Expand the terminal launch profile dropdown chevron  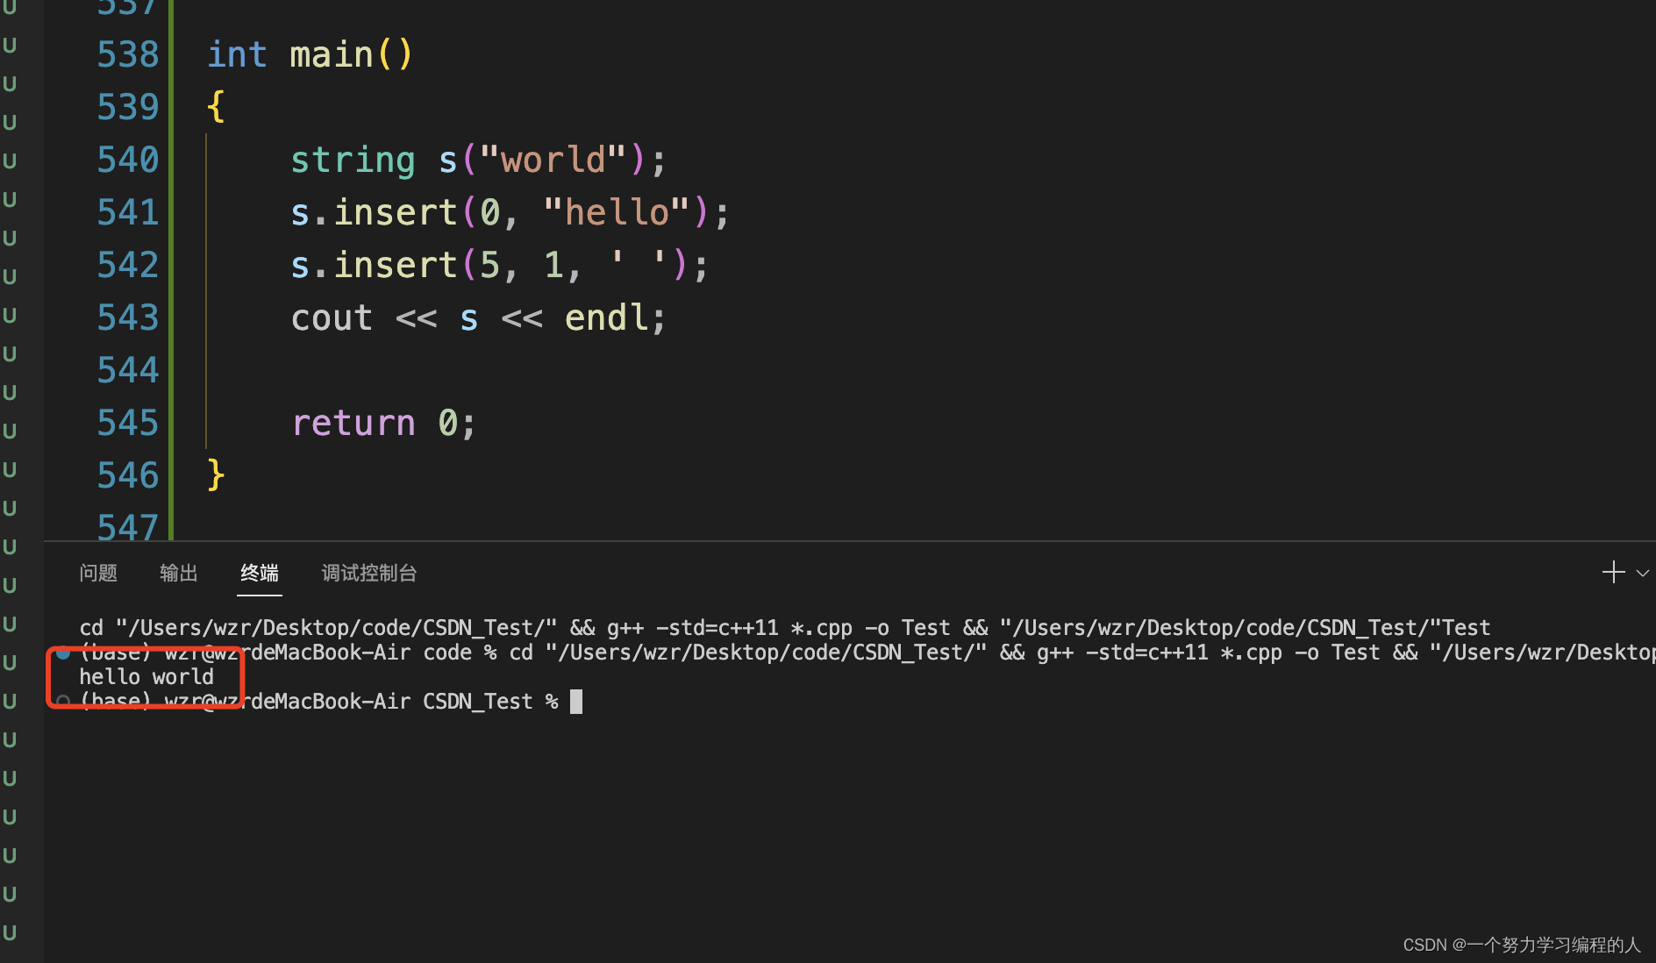coord(1643,574)
